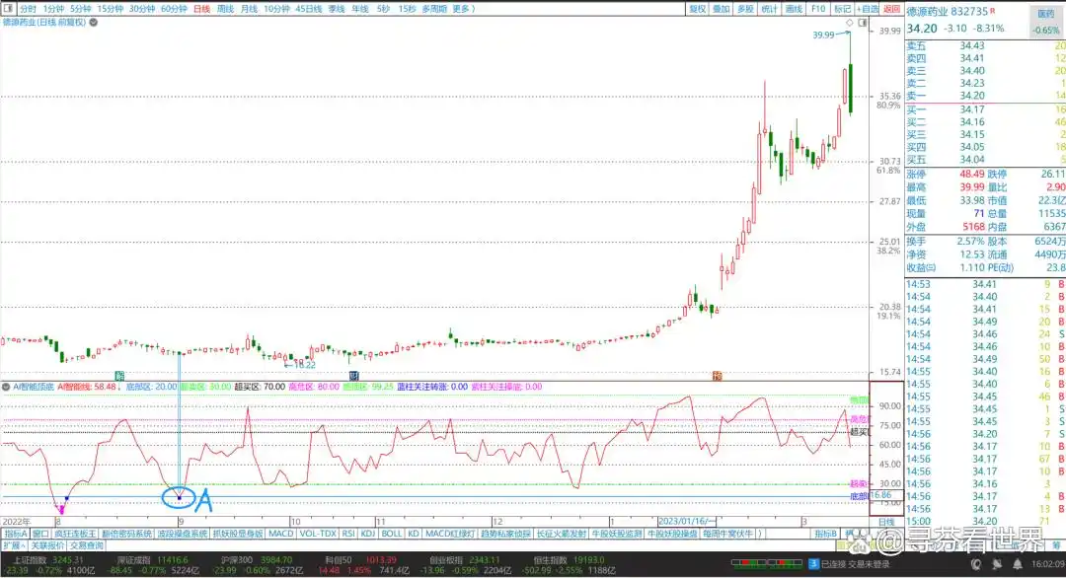The image size is (1066, 578).
Task: Click the panel layout icon beside the diamond
Action: tap(862, 22)
